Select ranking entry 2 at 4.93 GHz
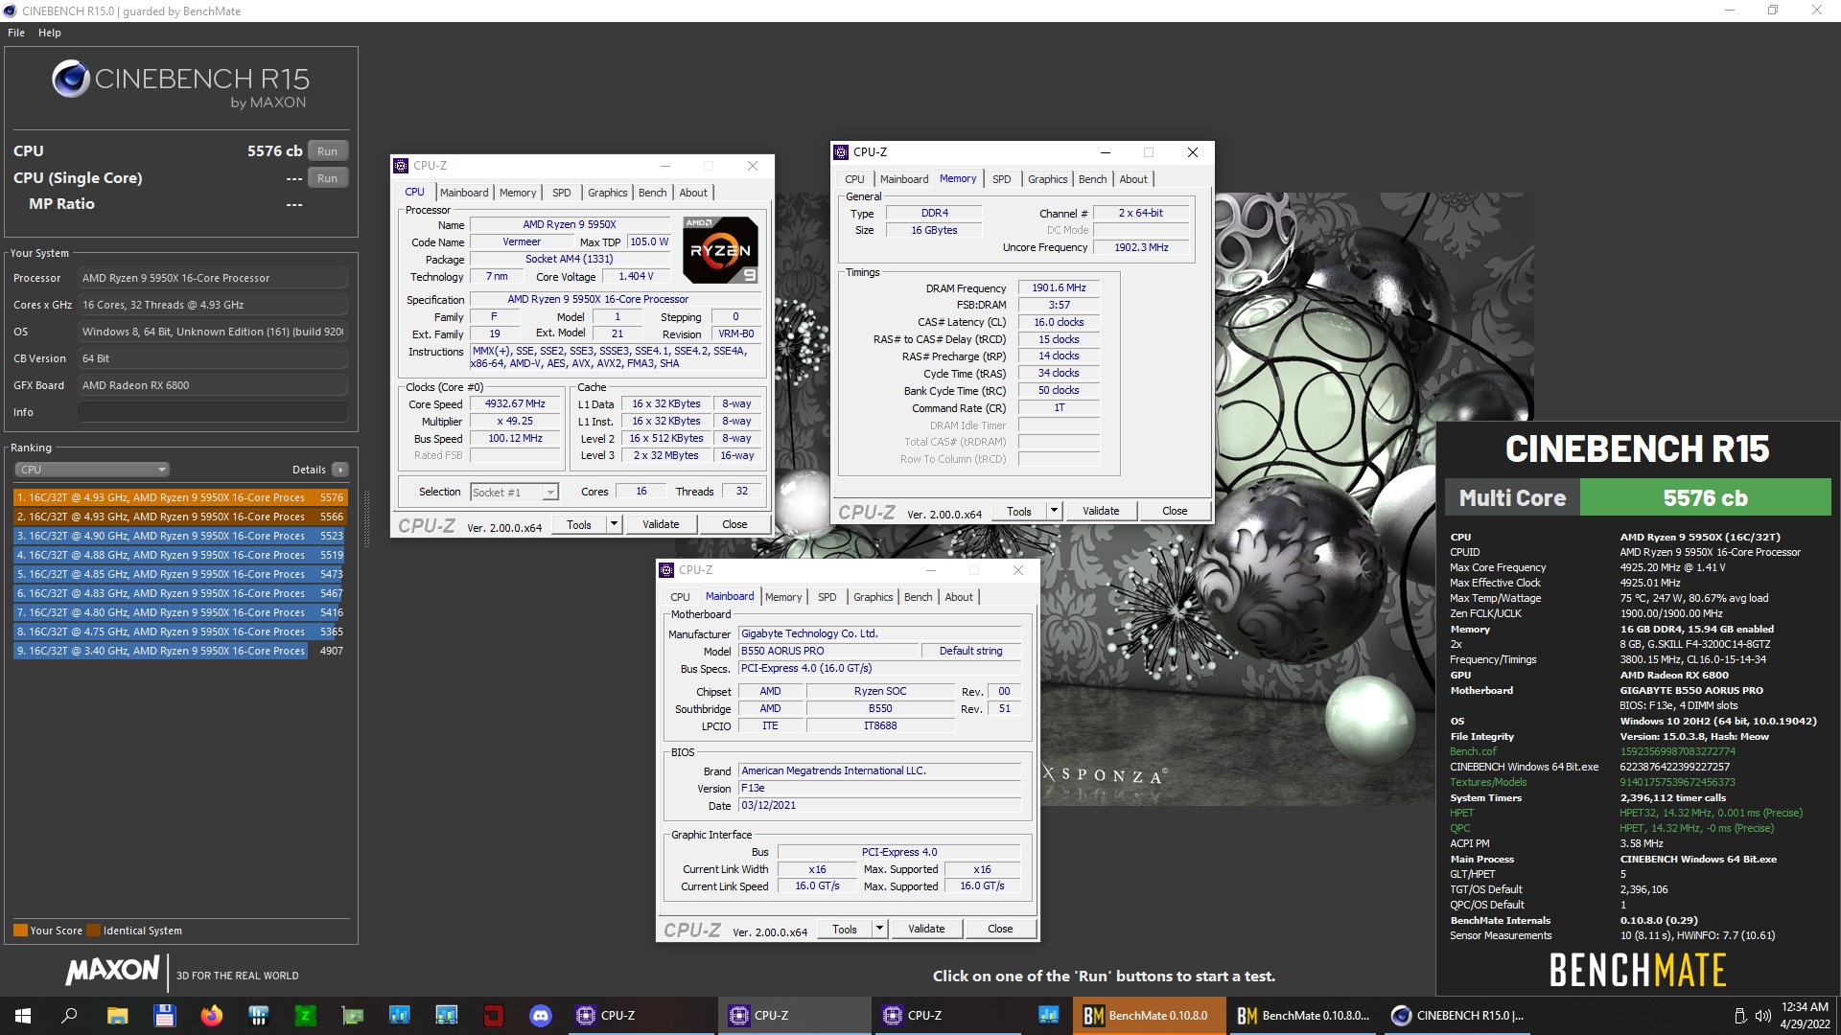This screenshot has width=1841, height=1035. point(180,517)
